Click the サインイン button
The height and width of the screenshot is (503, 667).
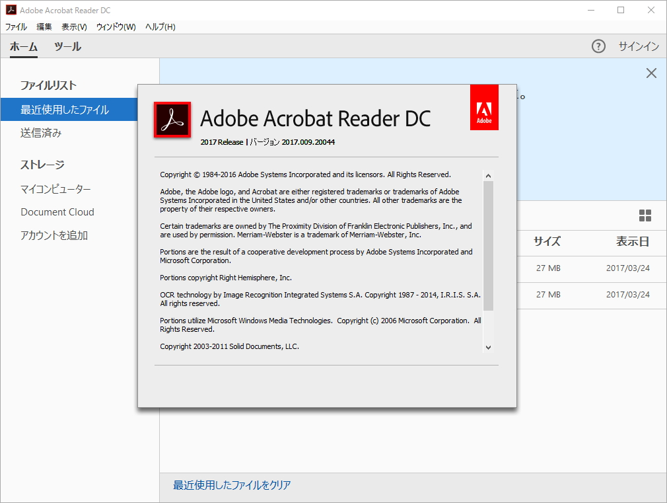click(637, 46)
